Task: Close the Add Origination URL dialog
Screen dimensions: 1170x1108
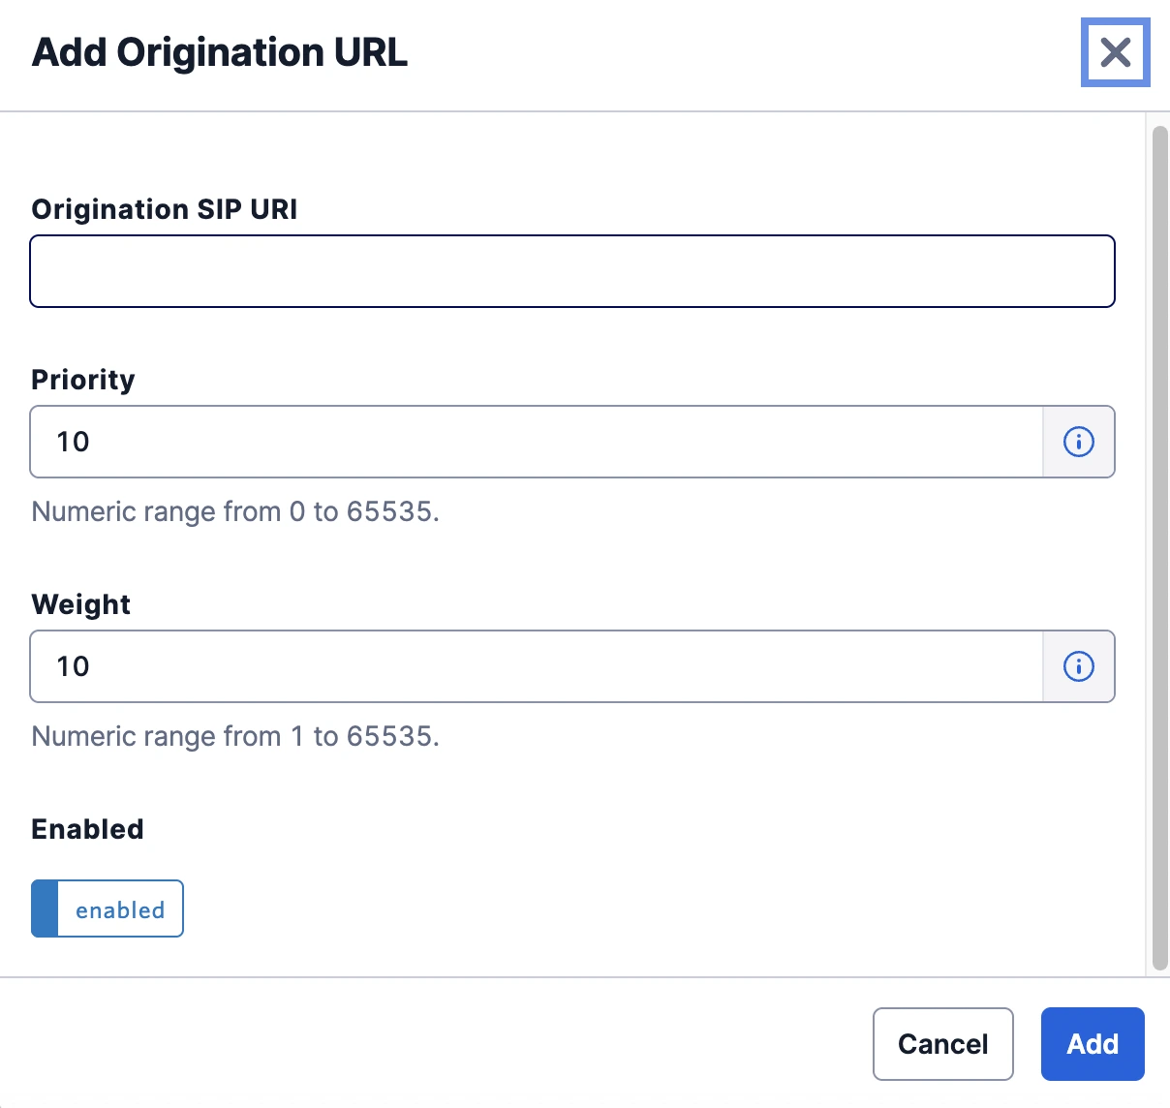Action: [1115, 53]
